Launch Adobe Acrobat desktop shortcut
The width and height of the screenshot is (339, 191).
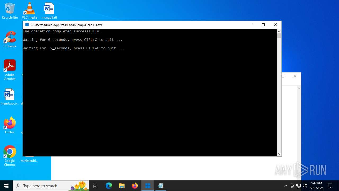(x=10, y=70)
